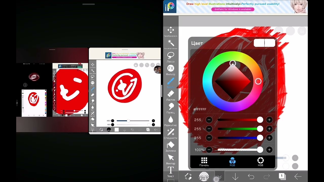Select Eraser tool in English ibisPaint window

[93, 96]
